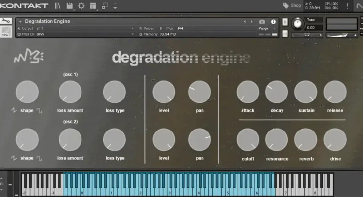Click the save floppy disk icon

pos(70,6)
